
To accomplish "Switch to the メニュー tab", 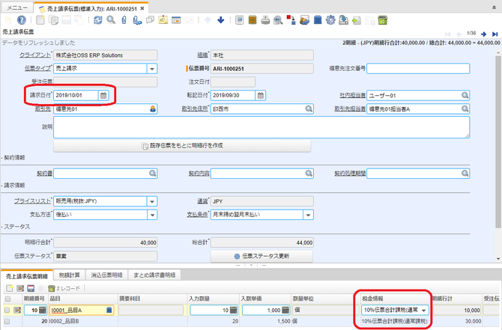I will [x=17, y=7].
